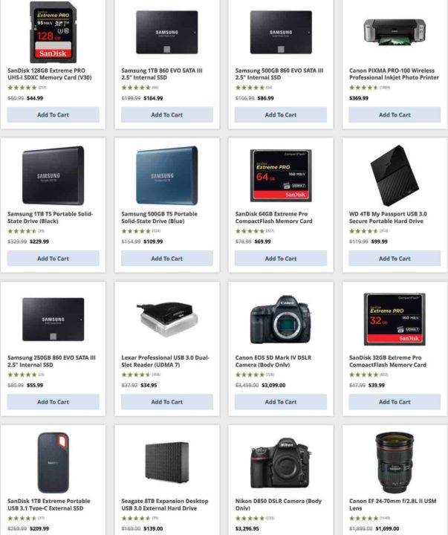The height and width of the screenshot is (535, 448).
Task: View the Nikon D850 camera thumbnail
Action: pyautogui.click(x=281, y=463)
